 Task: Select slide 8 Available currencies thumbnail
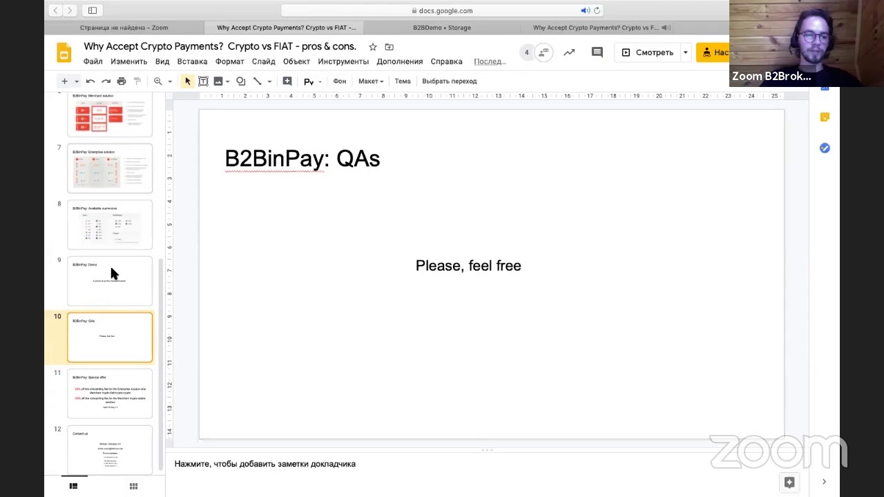(110, 224)
